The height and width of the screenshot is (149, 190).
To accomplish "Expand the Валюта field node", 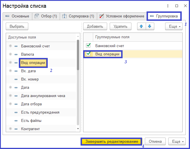I will pyautogui.click(x=11, y=54).
